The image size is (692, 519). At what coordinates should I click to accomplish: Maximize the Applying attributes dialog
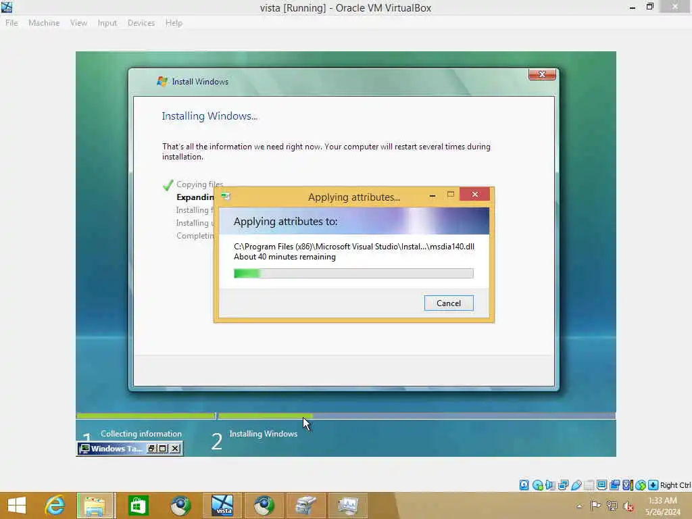click(x=451, y=195)
